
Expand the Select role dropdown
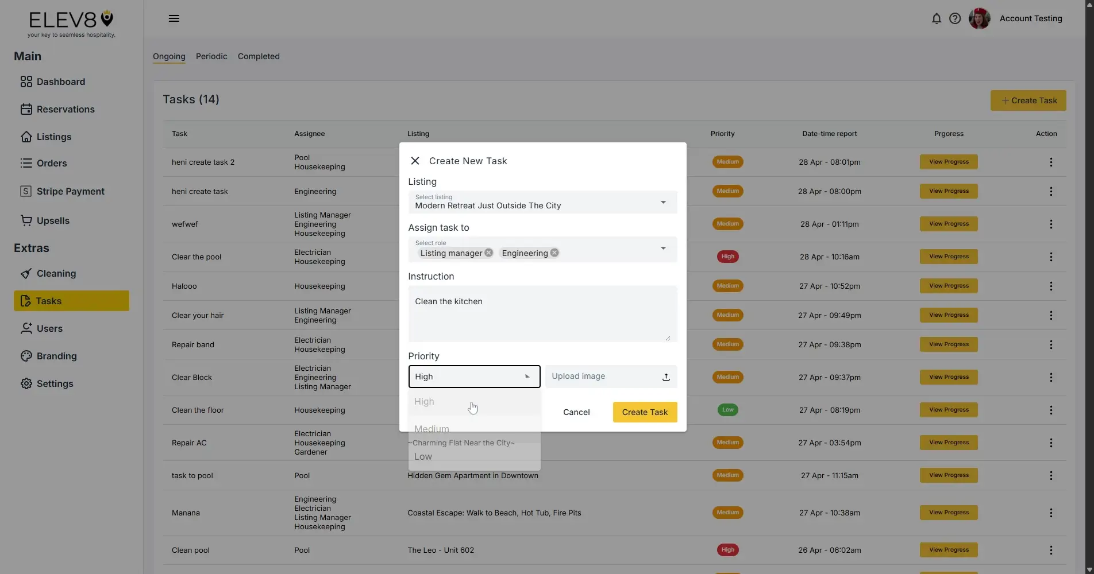tap(663, 249)
